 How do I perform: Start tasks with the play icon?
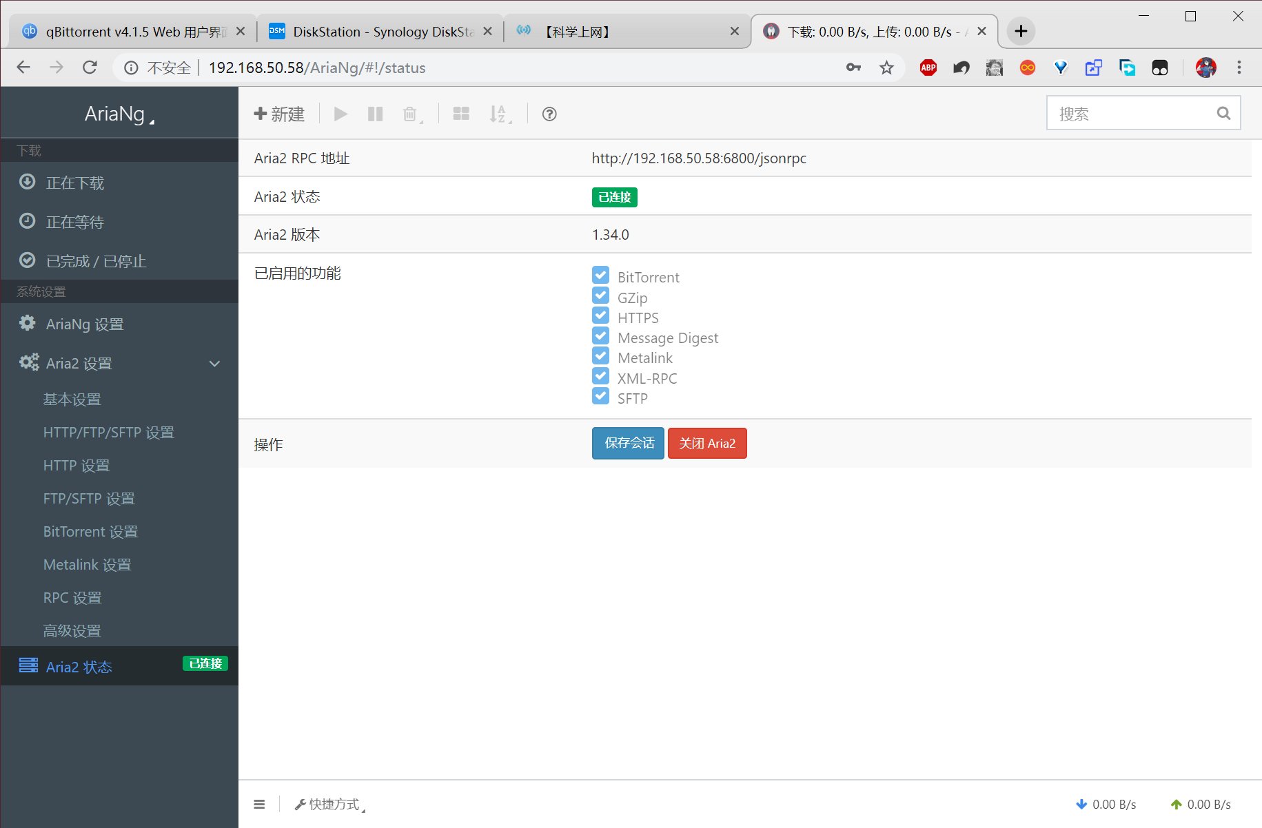340,114
